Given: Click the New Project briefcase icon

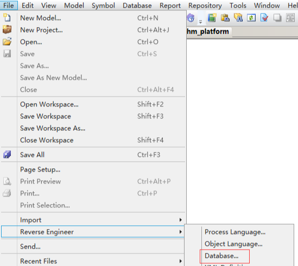Looking at the screenshot, I should pyautogui.click(x=7, y=29).
